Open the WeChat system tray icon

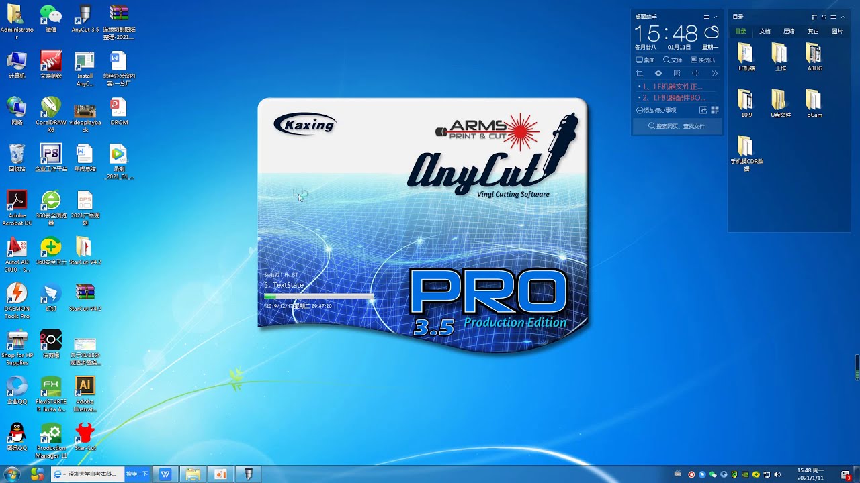(x=714, y=474)
